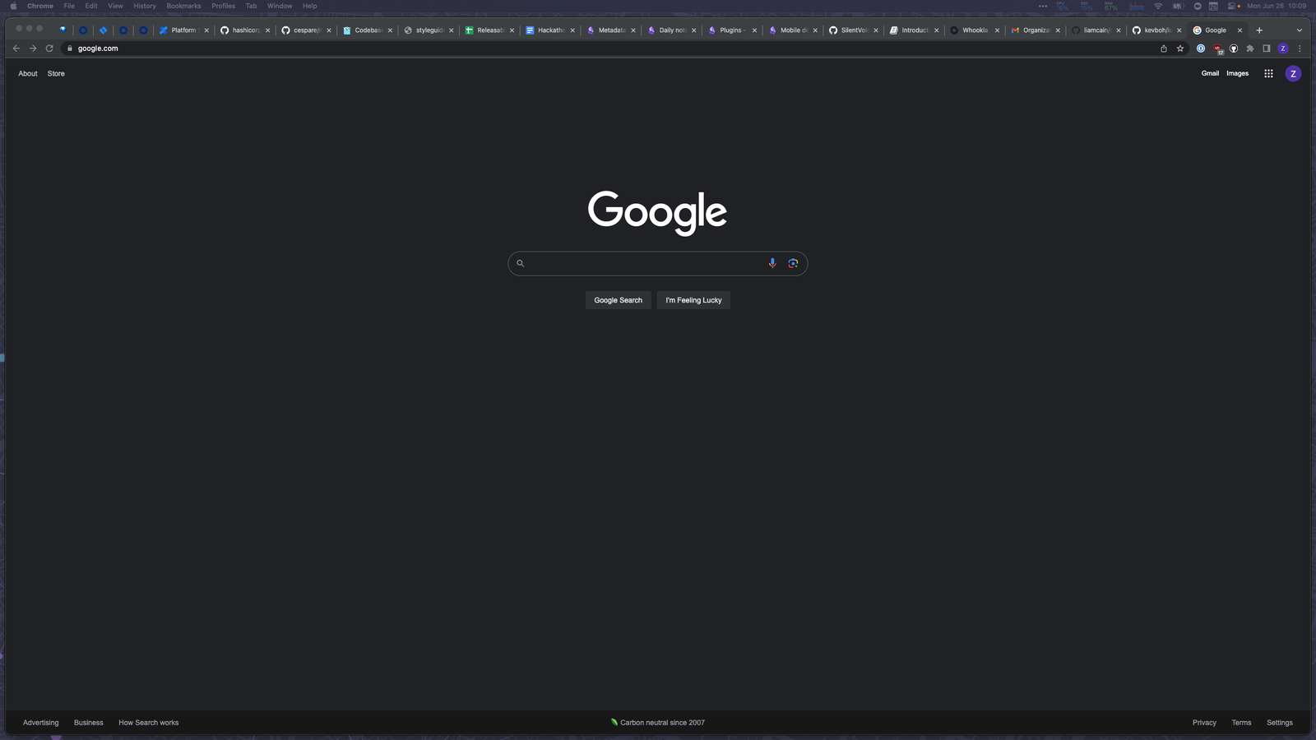Switch to the Organization Gmail tab
1316x740 pixels.
[1036, 30]
